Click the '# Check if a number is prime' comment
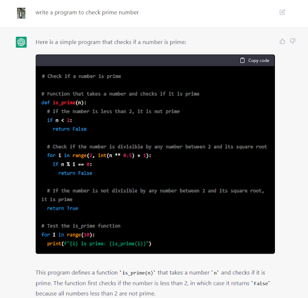This screenshot has width=308, height=298. click(x=81, y=76)
